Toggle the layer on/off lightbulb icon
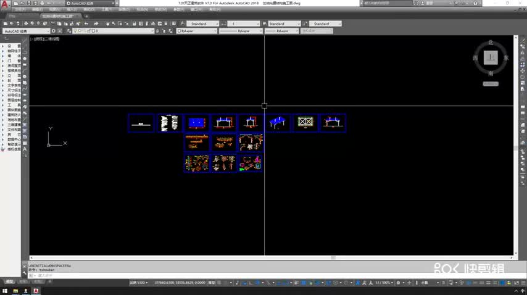Image resolution: width=527 pixels, height=295 pixels. (75, 31)
